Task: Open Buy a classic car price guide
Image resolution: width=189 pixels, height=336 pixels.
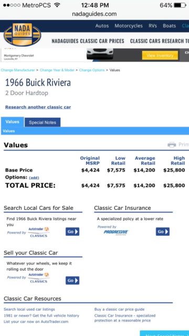Action: pos(119,309)
